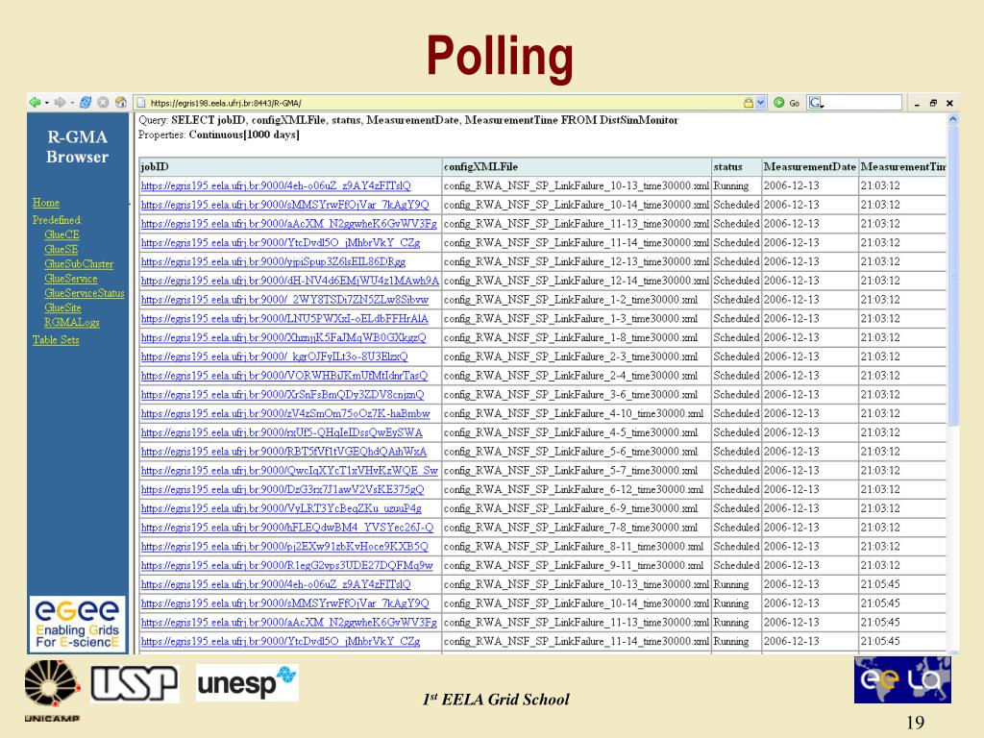
Task: Open the Back button history dropdown arrow
Action: pos(46,103)
